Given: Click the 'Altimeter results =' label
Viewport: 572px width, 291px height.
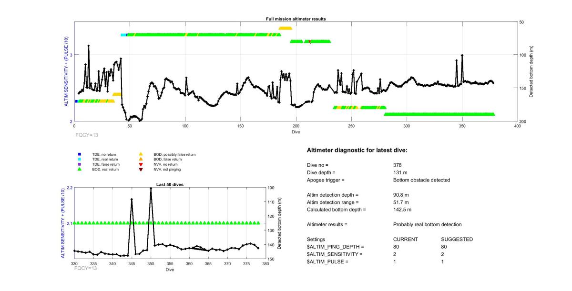Looking at the screenshot, I should [x=327, y=224].
